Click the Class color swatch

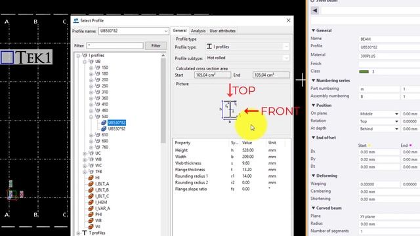tap(364, 71)
